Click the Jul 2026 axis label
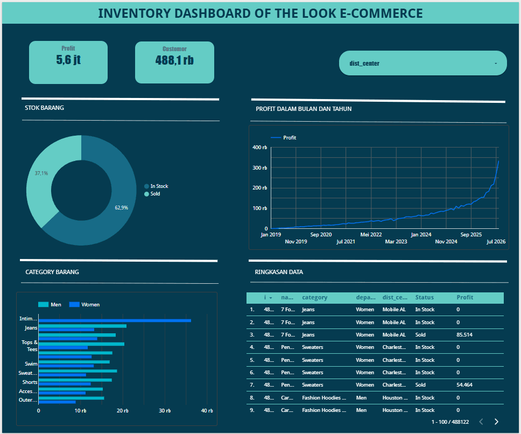Screen dimensions: 521x434 [496, 242]
